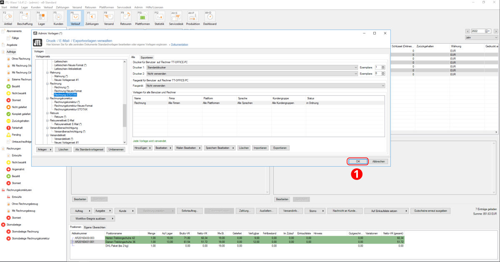Switch to the Exportieren tab
The height and width of the screenshot is (262, 500).
[x=147, y=57]
